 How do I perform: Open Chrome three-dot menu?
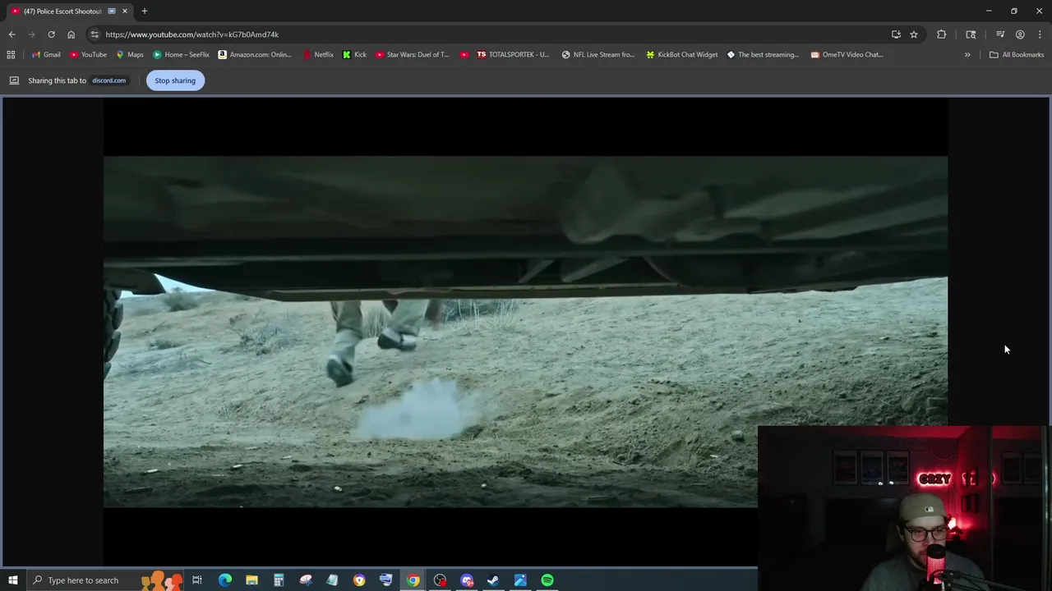click(1040, 34)
